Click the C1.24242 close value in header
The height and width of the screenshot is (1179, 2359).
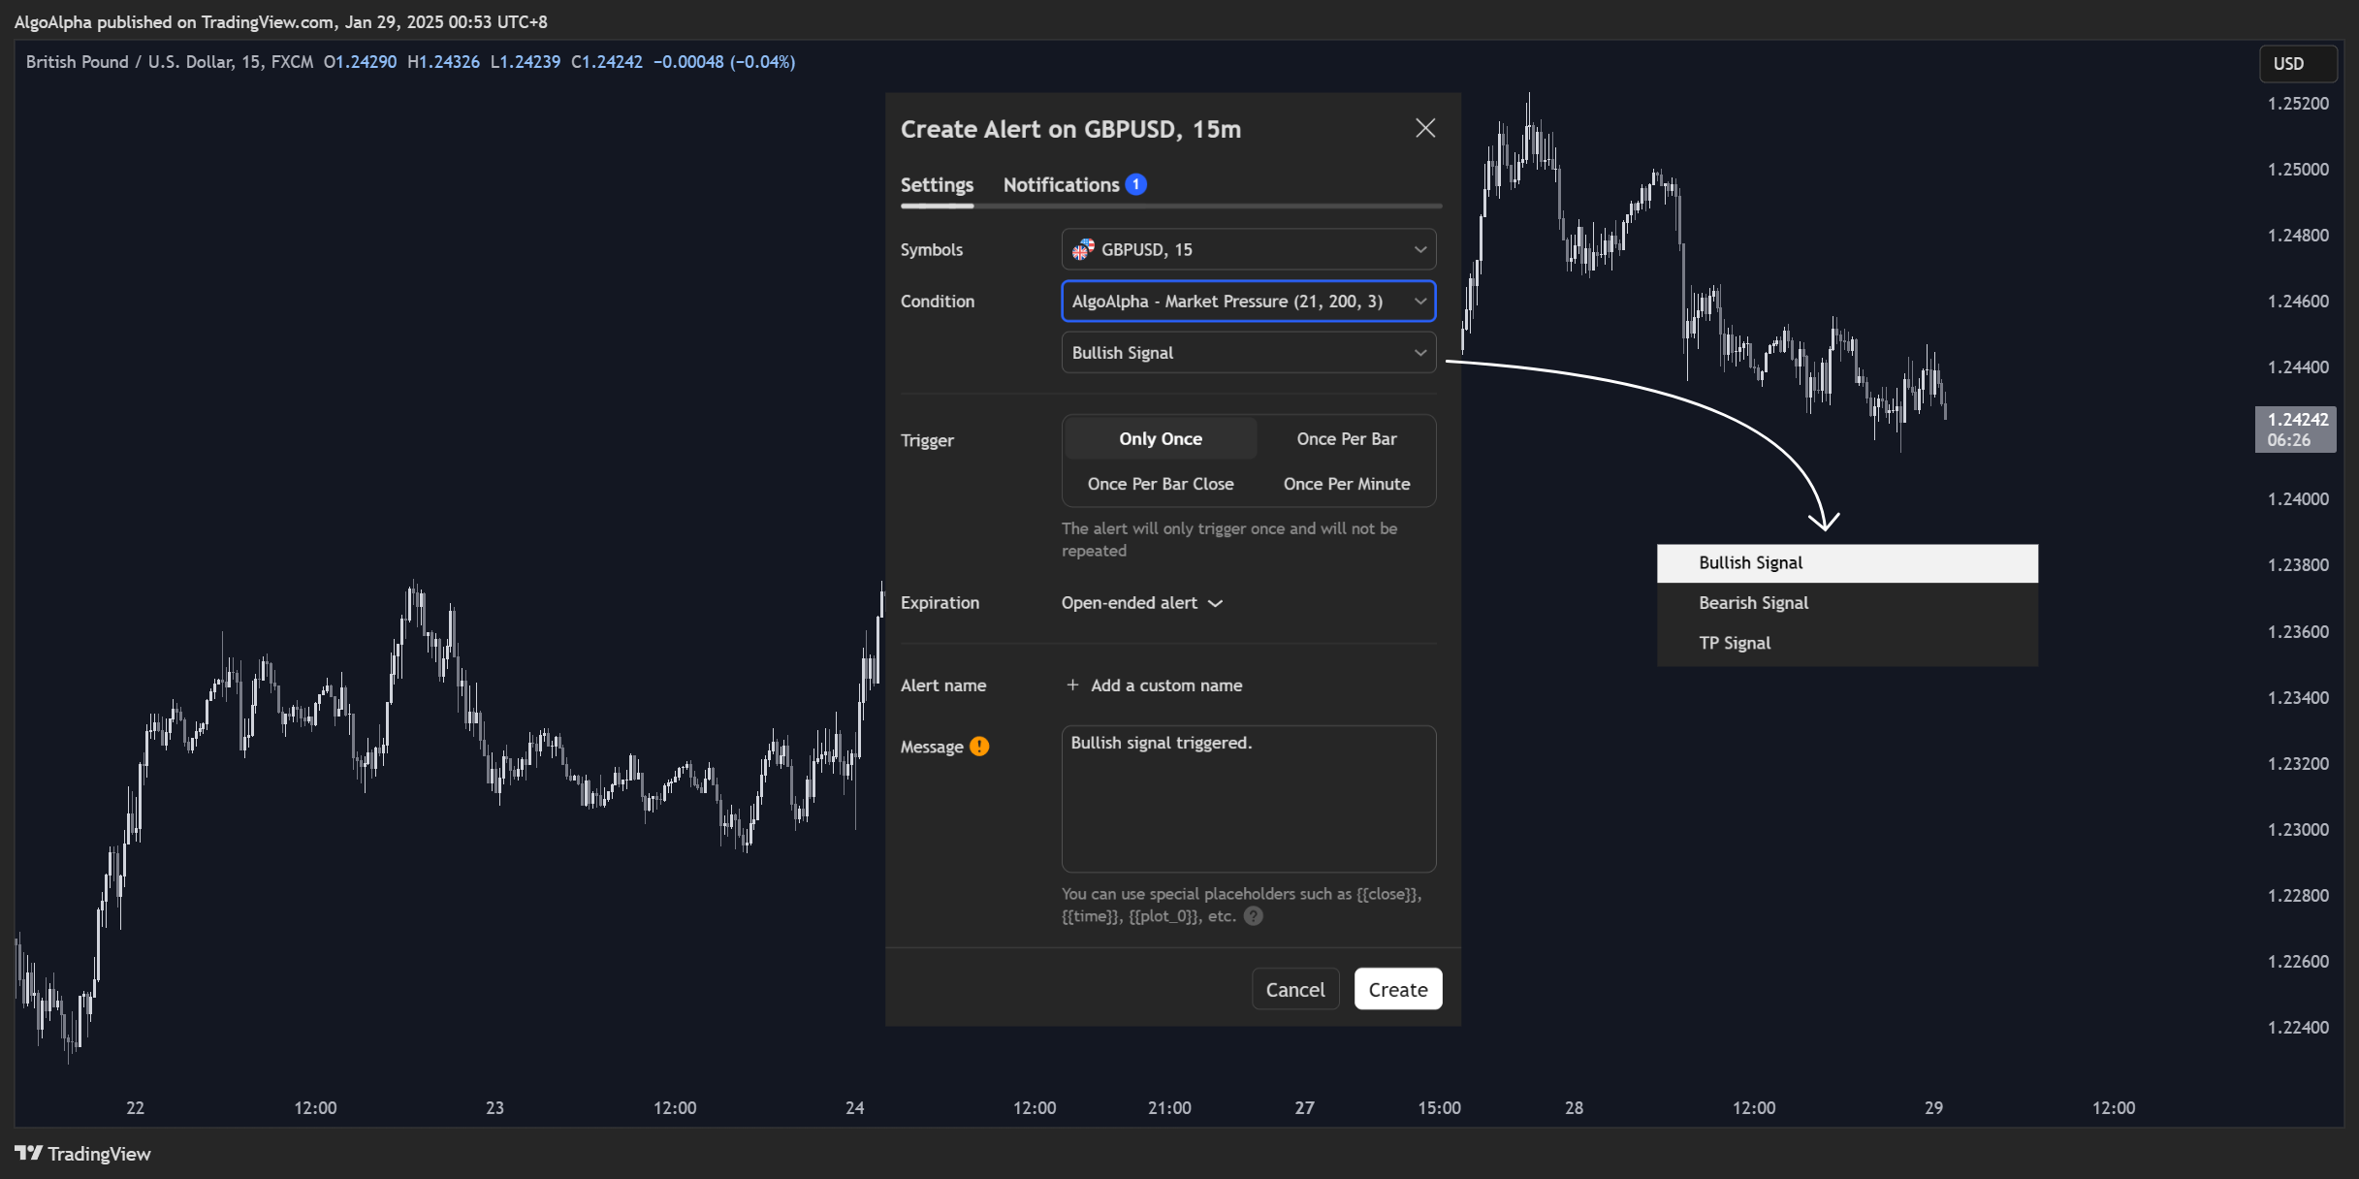click(x=607, y=62)
